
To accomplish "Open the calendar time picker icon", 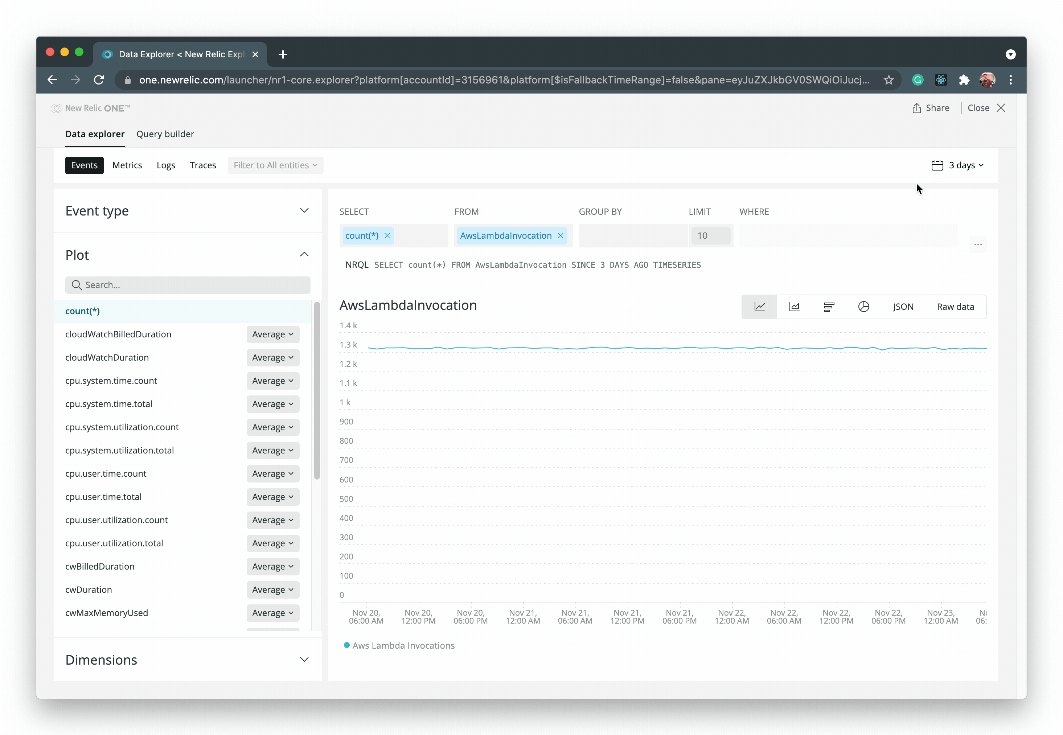I will coord(938,165).
